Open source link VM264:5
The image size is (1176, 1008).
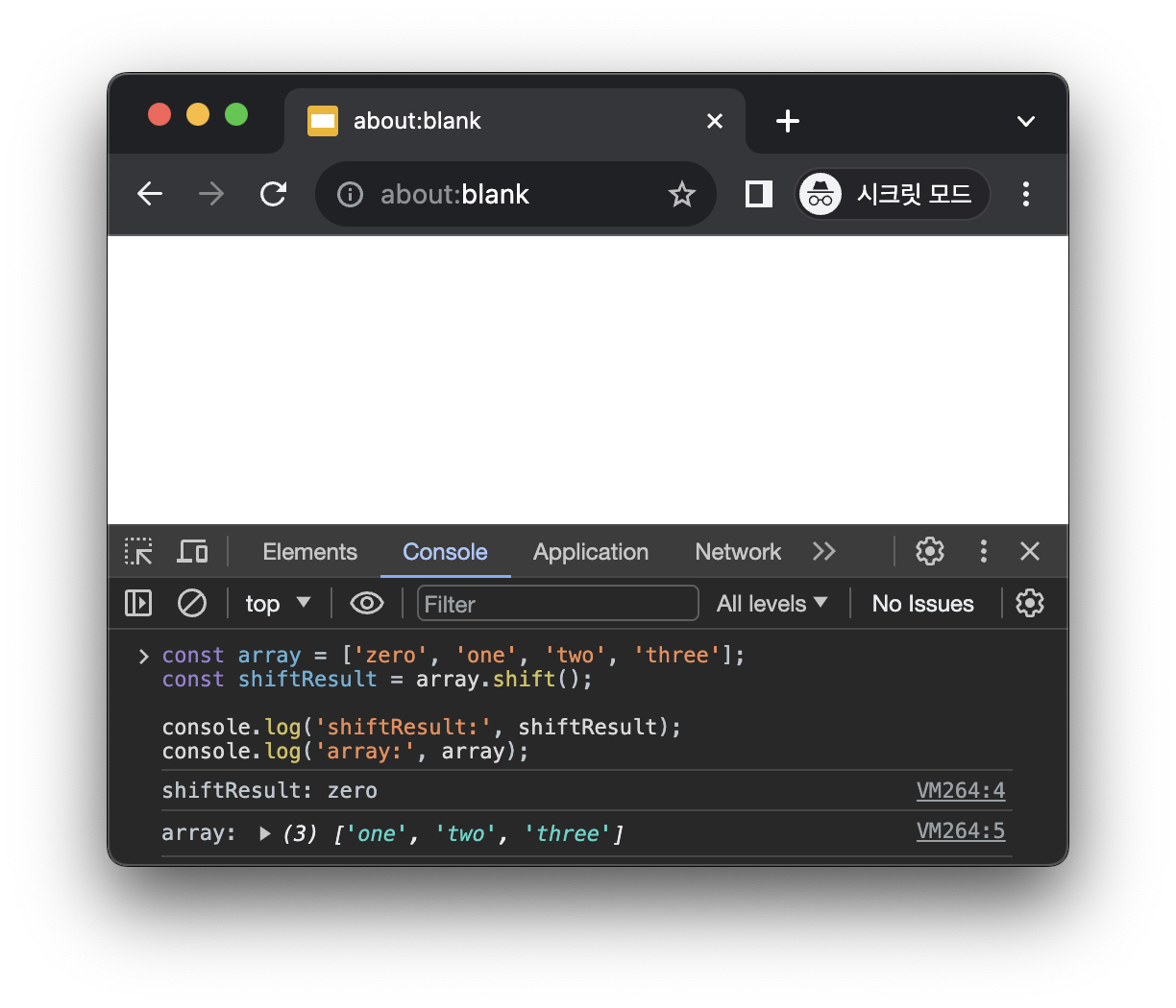961,831
